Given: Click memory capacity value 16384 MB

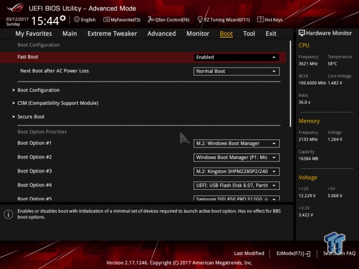Looking at the screenshot, I should click(x=308, y=159).
